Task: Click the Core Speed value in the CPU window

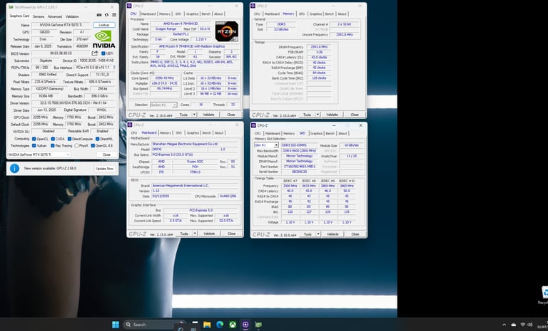Action: 164,78
